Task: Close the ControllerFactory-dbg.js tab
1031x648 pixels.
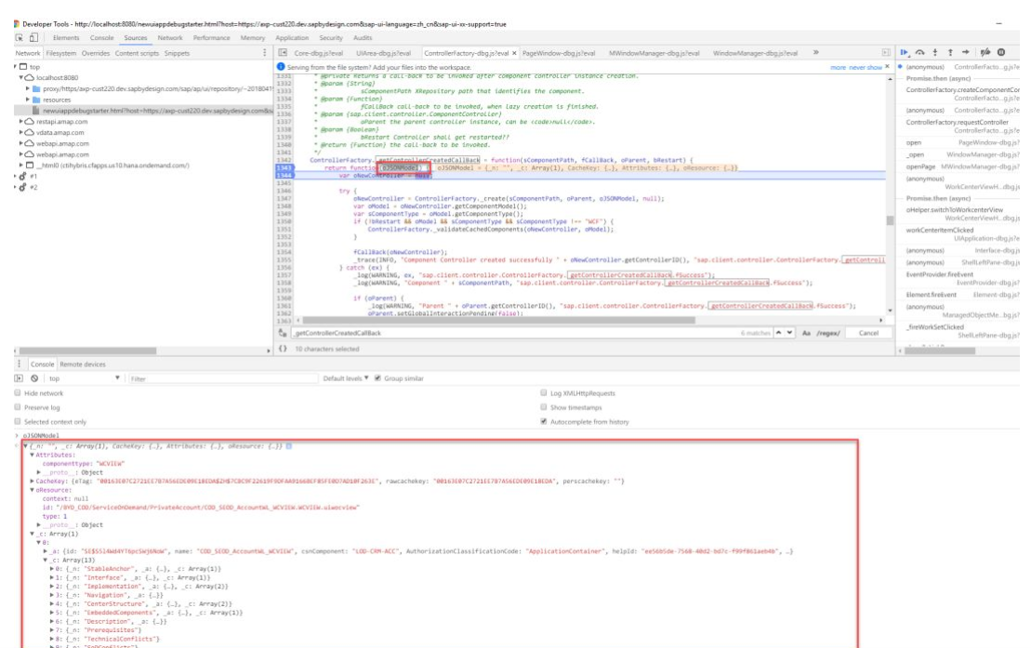Action: pyautogui.click(x=514, y=53)
